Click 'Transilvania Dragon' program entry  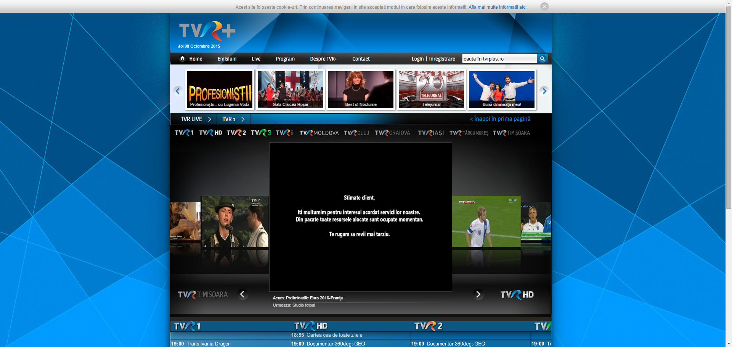209,344
